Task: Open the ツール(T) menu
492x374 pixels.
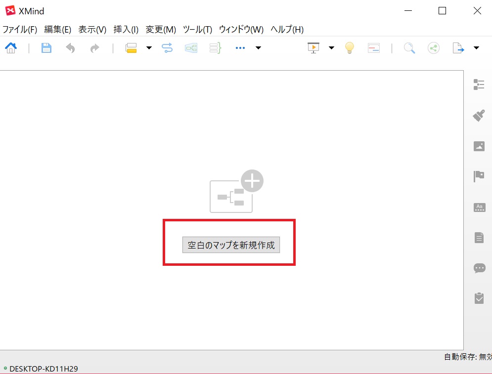Action: 197,30
